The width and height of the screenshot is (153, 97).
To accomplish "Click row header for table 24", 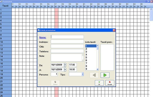I will pyautogui.click(x=6, y=92).
